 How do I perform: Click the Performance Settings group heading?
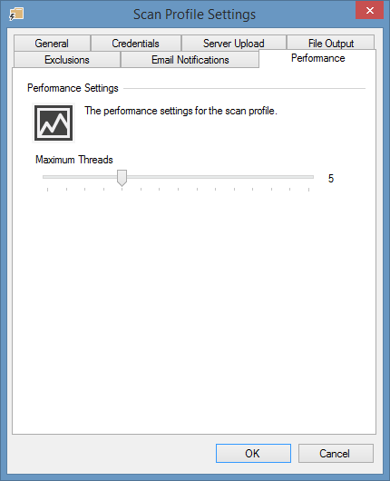pos(73,88)
